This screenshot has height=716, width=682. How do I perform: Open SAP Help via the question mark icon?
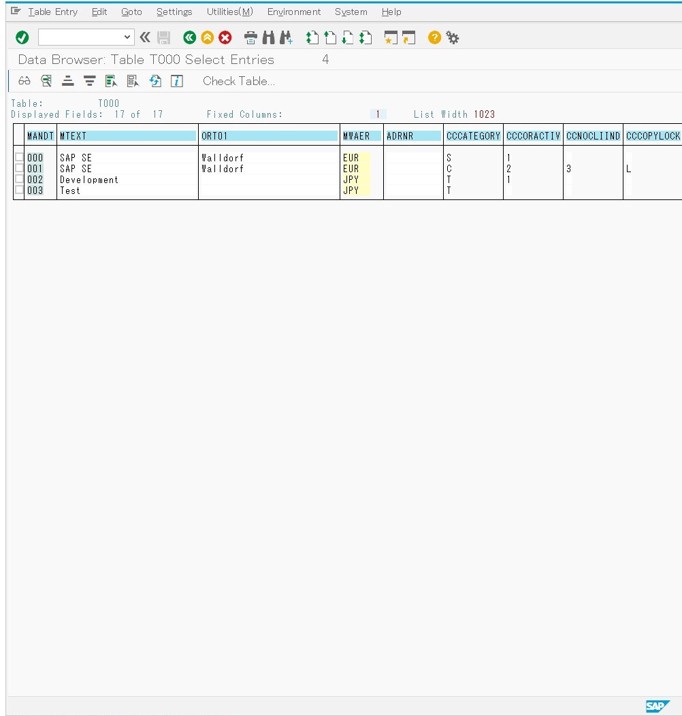pyautogui.click(x=434, y=37)
